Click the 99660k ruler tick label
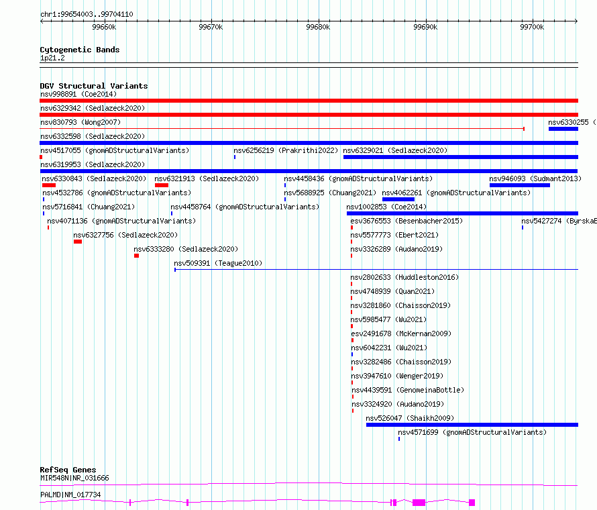The image size is (597, 510). [104, 27]
